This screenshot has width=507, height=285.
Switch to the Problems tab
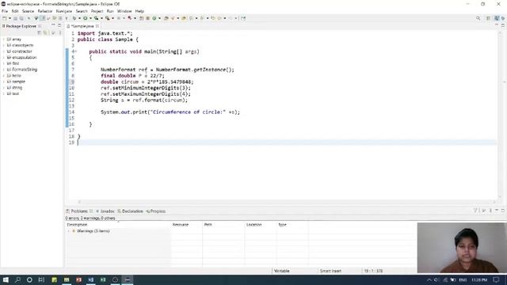pyautogui.click(x=79, y=211)
